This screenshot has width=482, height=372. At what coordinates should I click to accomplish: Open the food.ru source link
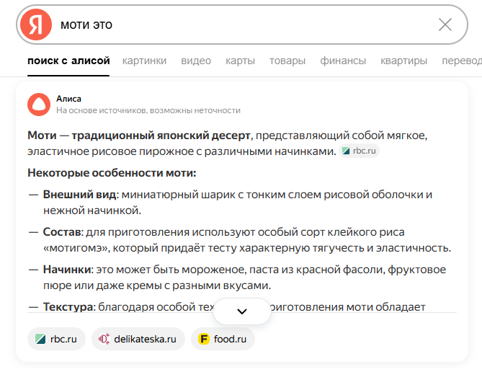coord(230,339)
